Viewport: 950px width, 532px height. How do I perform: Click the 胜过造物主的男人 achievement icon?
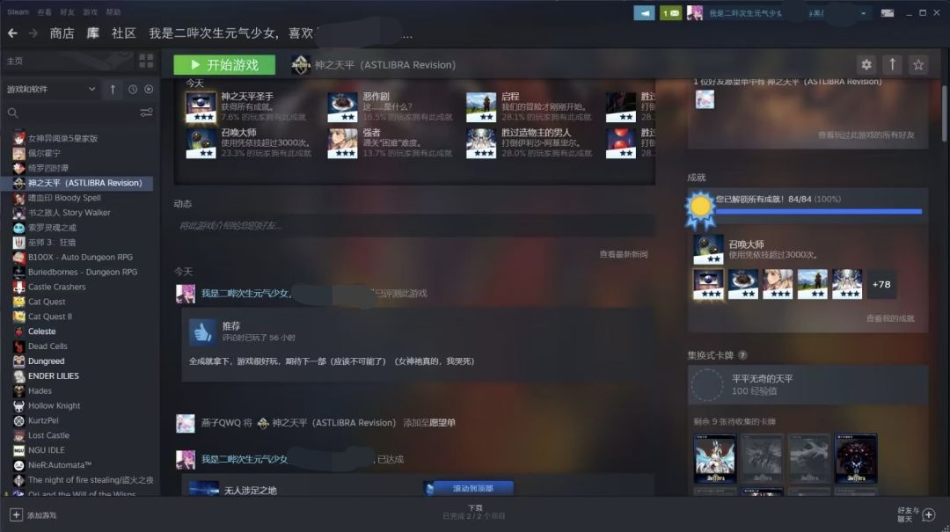click(481, 143)
